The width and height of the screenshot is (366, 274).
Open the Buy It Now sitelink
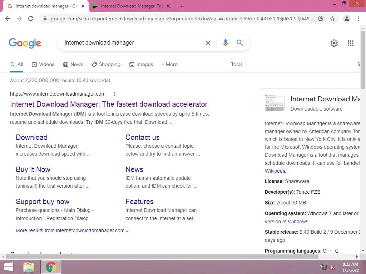point(33,169)
